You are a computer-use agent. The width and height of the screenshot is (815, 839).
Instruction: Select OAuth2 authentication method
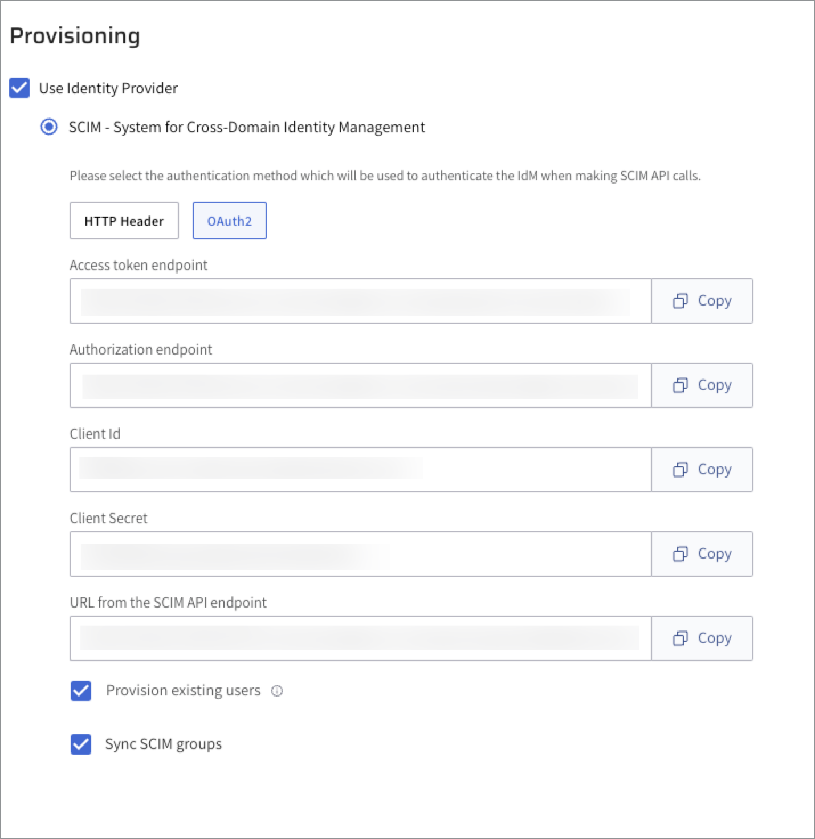pos(229,221)
